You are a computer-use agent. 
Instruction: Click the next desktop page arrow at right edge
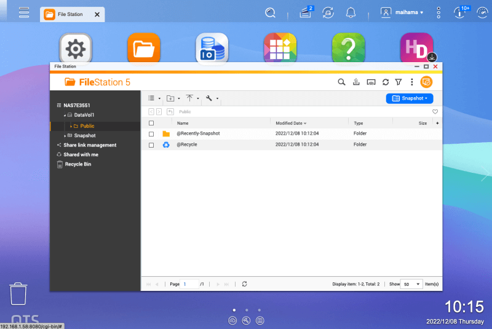(485, 174)
